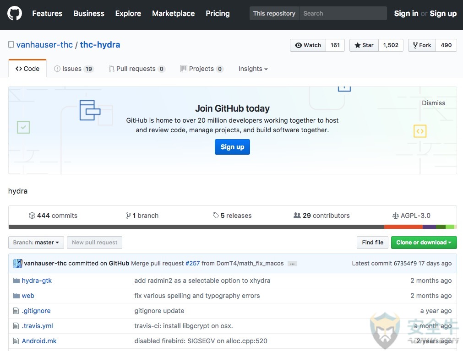Open the hydra-gtk folder link
The width and height of the screenshot is (463, 351).
(37, 281)
